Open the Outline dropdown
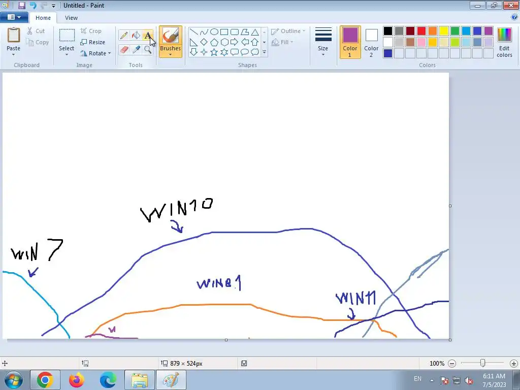 coord(288,31)
